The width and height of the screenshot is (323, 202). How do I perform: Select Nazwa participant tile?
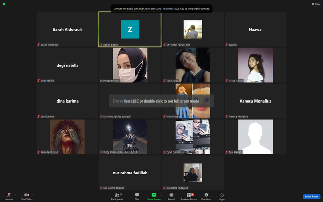pos(255,29)
